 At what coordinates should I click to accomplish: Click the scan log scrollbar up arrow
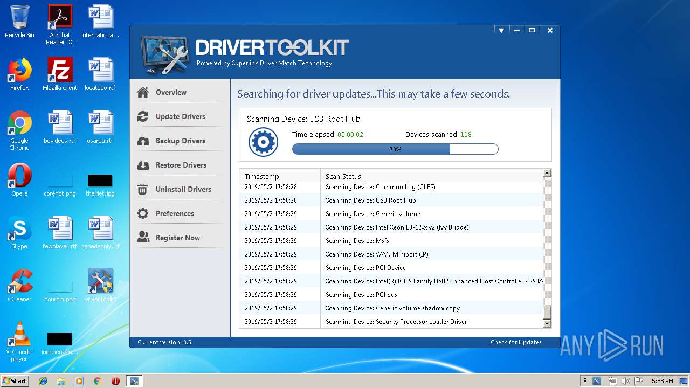pos(547,173)
